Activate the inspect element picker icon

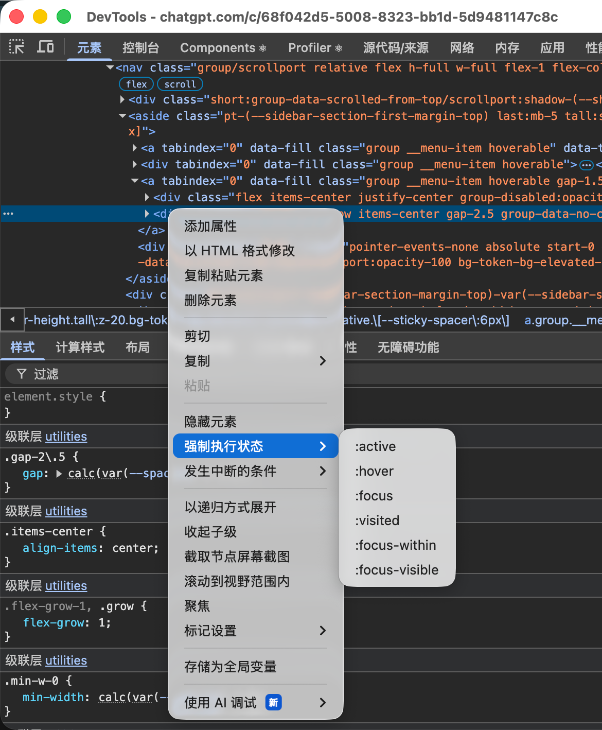point(16,47)
